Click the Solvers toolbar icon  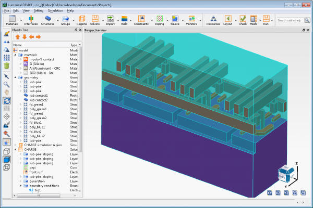pyautogui.click(x=95, y=20)
